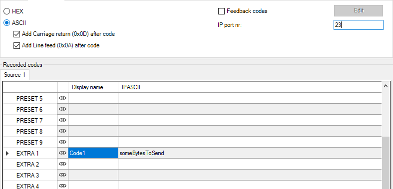The height and width of the screenshot is (189, 393).
Task: Click the row selector arrow beside EXTRA 1
Action: coord(7,153)
